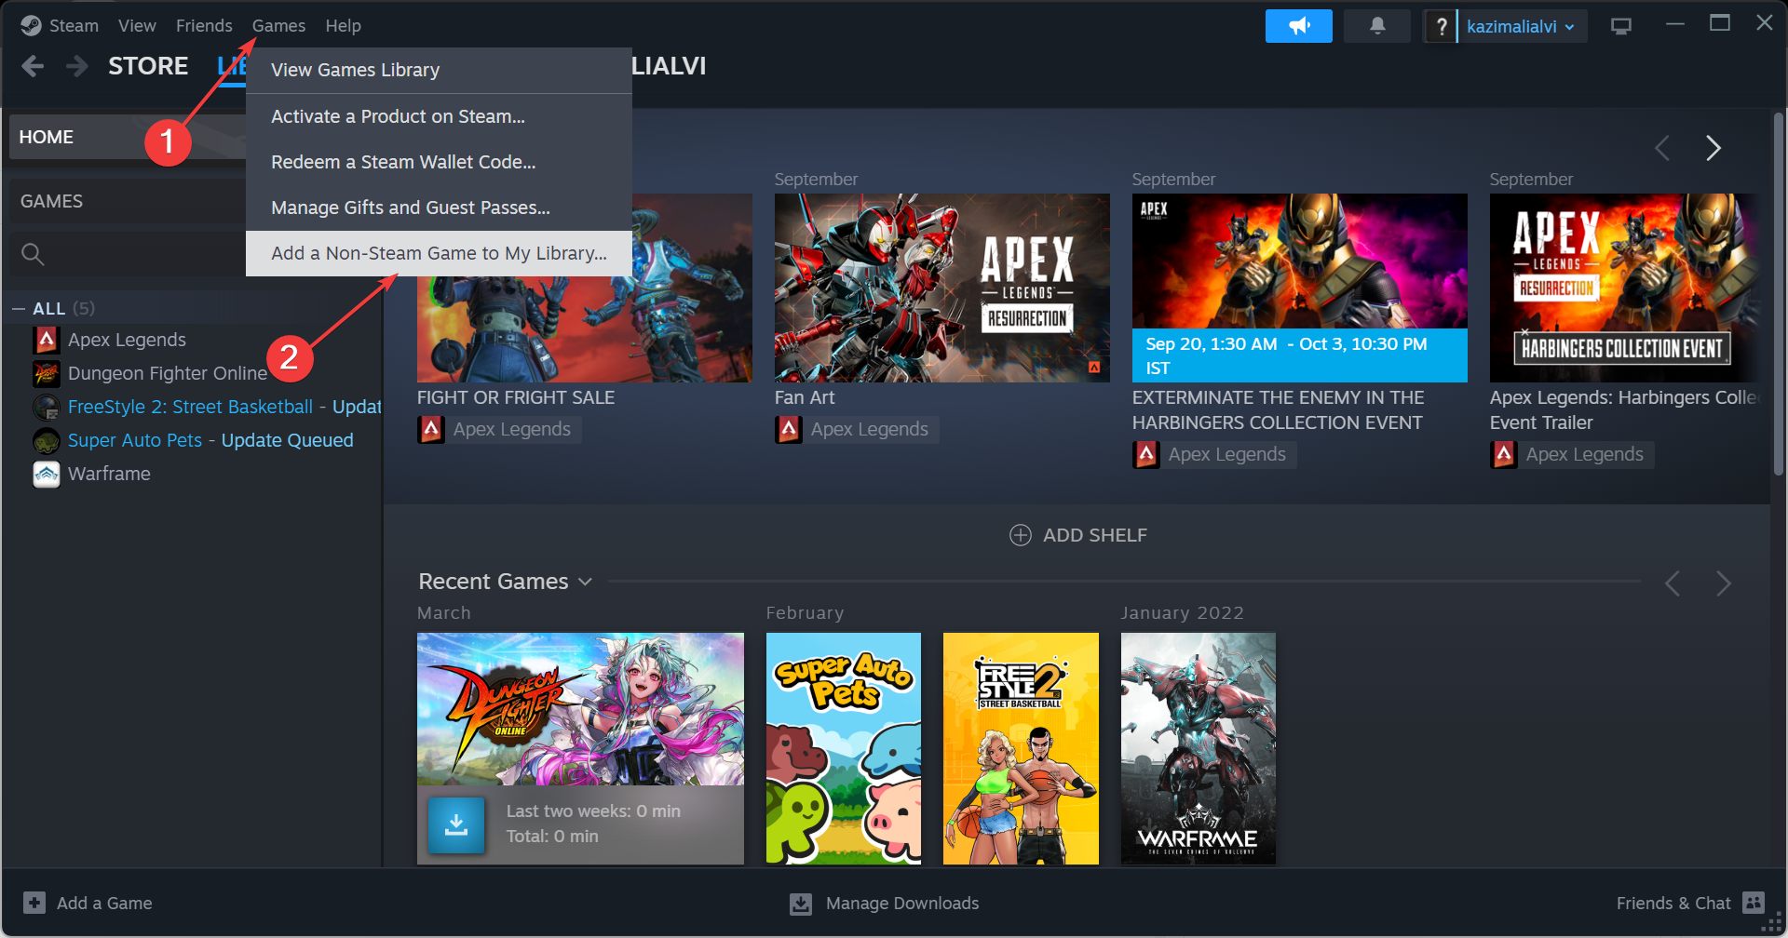Open the Help menu

coord(343,26)
